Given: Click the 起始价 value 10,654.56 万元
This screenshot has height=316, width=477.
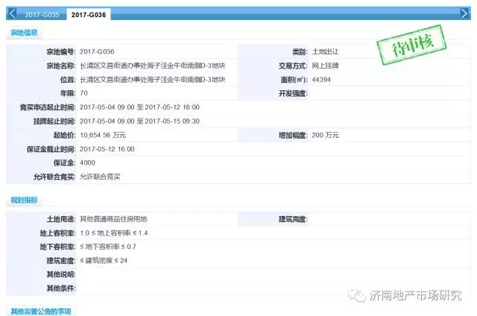Looking at the screenshot, I should click(x=108, y=135).
